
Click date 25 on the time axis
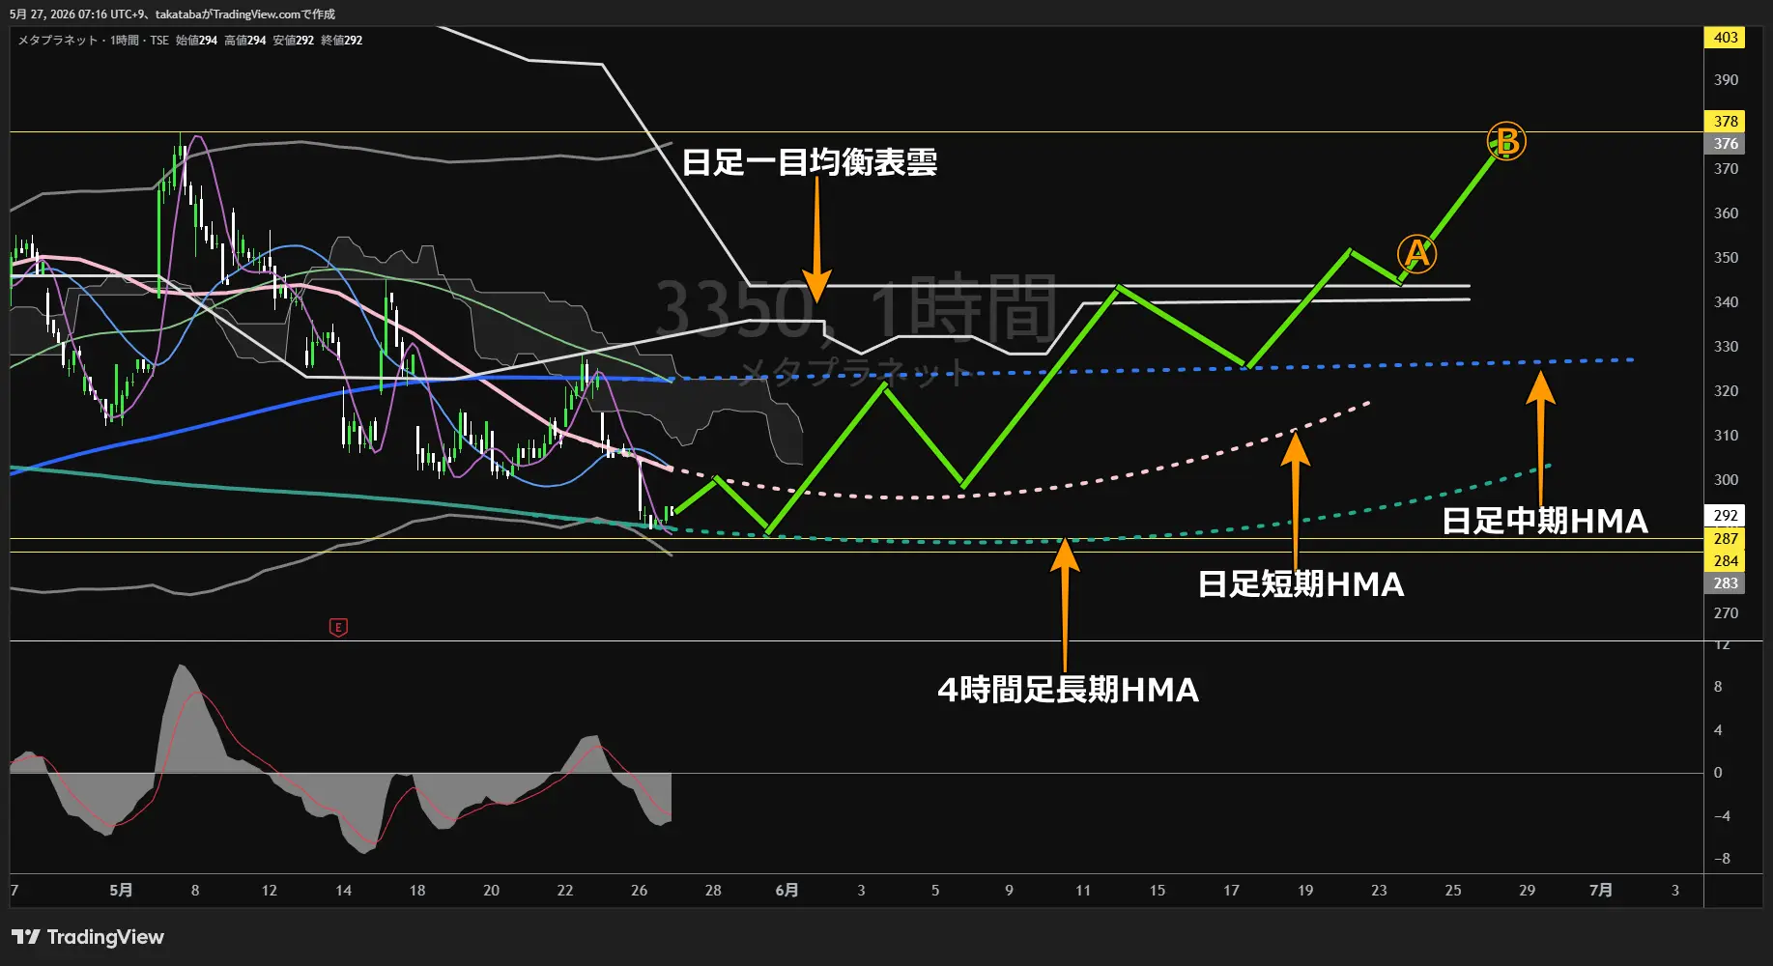pos(1453,891)
